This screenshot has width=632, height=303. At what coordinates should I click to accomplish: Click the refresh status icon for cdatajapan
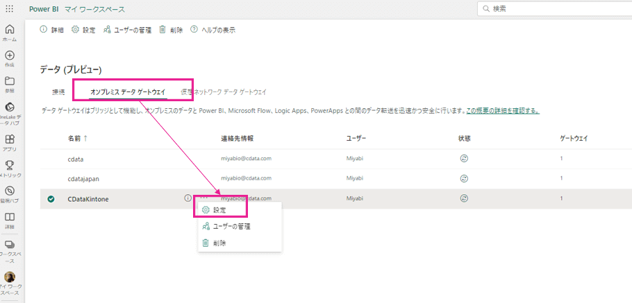click(465, 178)
